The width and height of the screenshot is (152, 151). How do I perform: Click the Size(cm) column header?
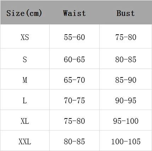pyautogui.click(x=24, y=13)
